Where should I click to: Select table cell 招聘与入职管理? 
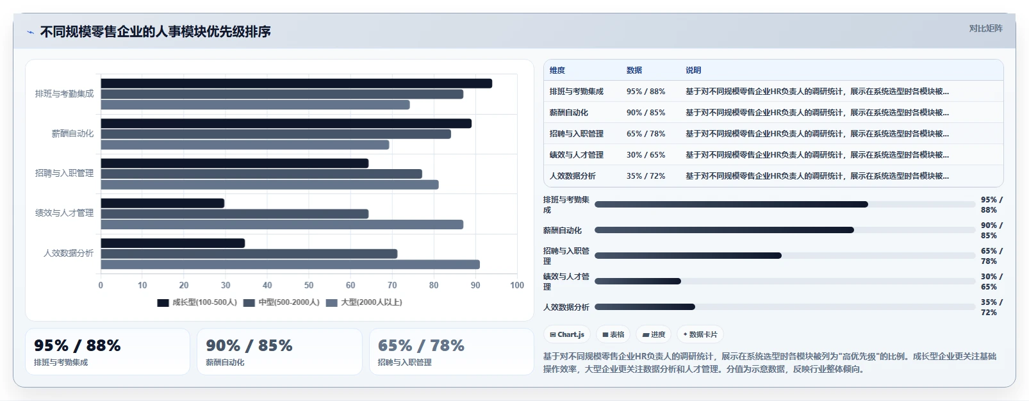(577, 134)
